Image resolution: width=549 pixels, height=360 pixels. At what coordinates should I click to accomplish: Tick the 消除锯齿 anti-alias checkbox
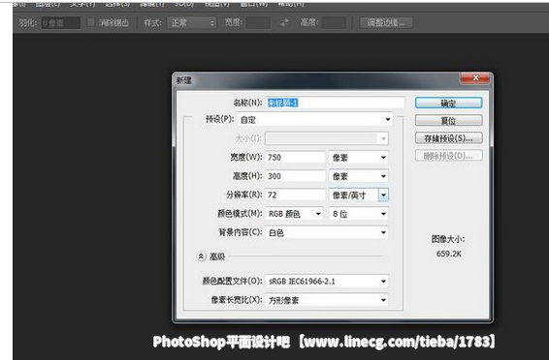[91, 22]
